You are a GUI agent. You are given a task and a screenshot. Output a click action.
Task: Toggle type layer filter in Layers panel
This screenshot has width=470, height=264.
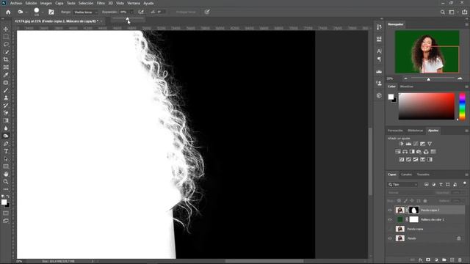coord(441,184)
